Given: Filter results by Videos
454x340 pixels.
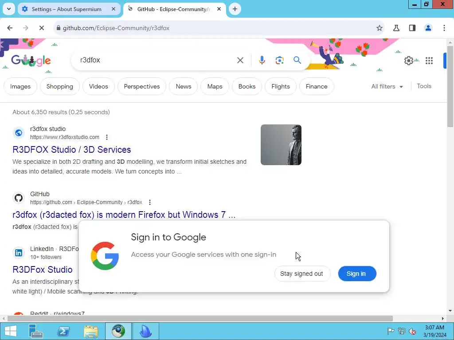Looking at the screenshot, I should [x=98, y=86].
